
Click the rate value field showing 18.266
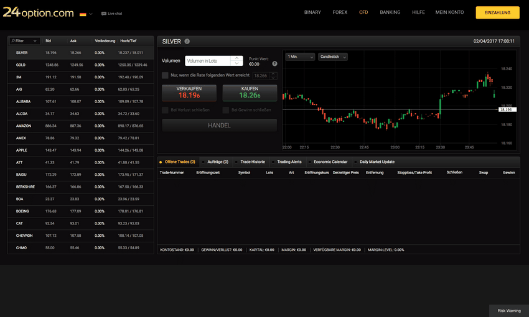(261, 75)
